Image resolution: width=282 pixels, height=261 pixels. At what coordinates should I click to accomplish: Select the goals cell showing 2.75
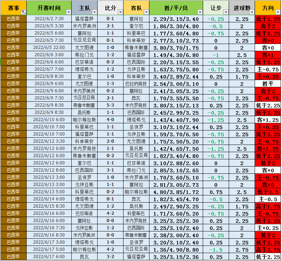tap(242, 249)
